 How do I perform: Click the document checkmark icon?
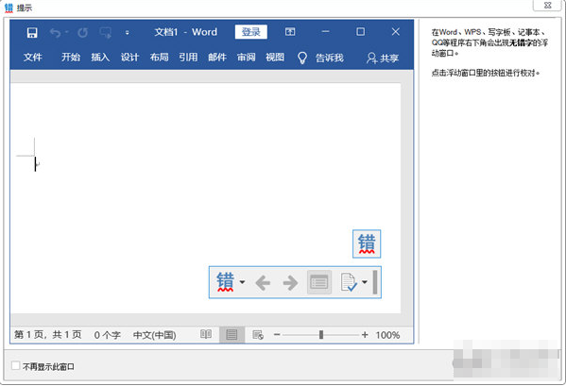click(349, 282)
